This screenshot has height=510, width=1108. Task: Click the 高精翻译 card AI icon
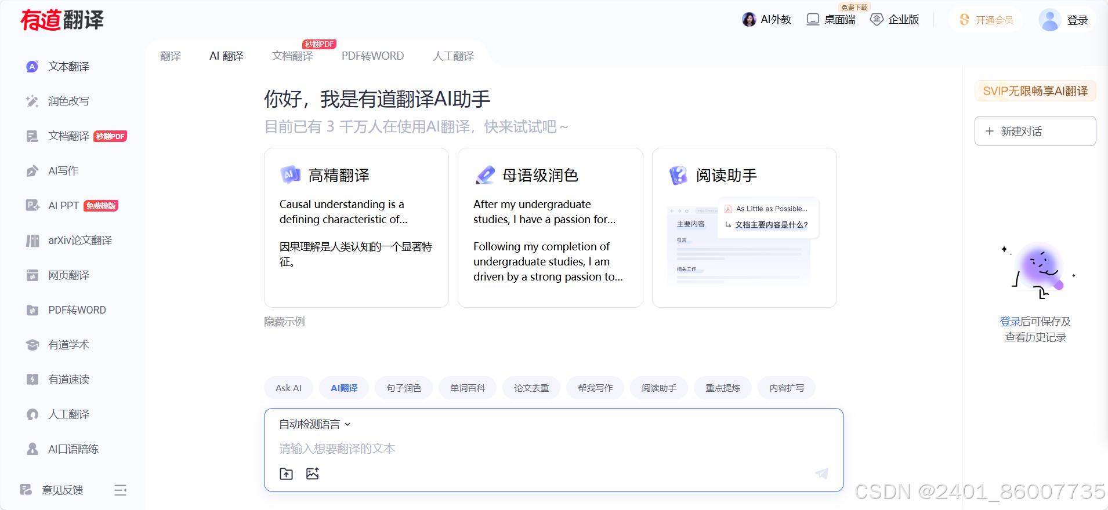coord(290,174)
